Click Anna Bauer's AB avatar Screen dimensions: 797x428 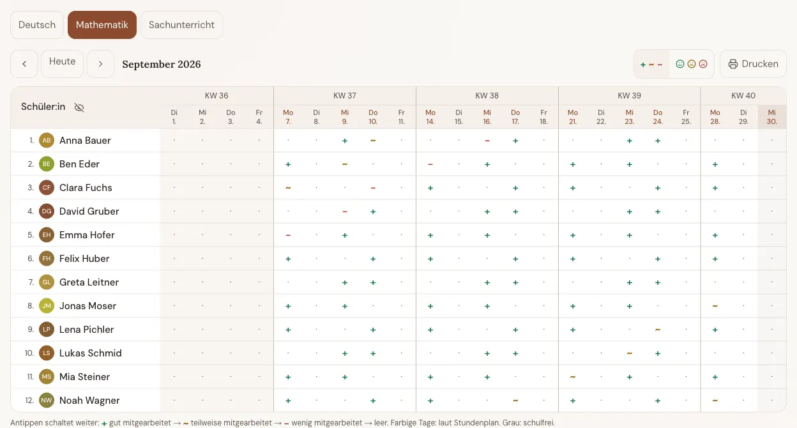click(46, 141)
